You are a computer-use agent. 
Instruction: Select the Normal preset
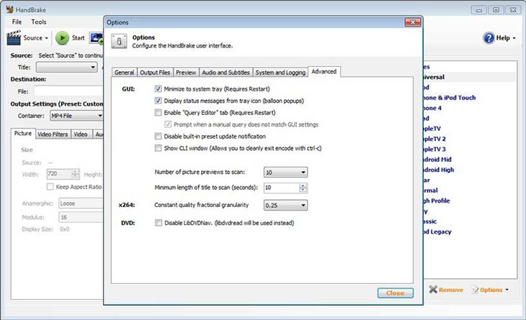point(430,191)
